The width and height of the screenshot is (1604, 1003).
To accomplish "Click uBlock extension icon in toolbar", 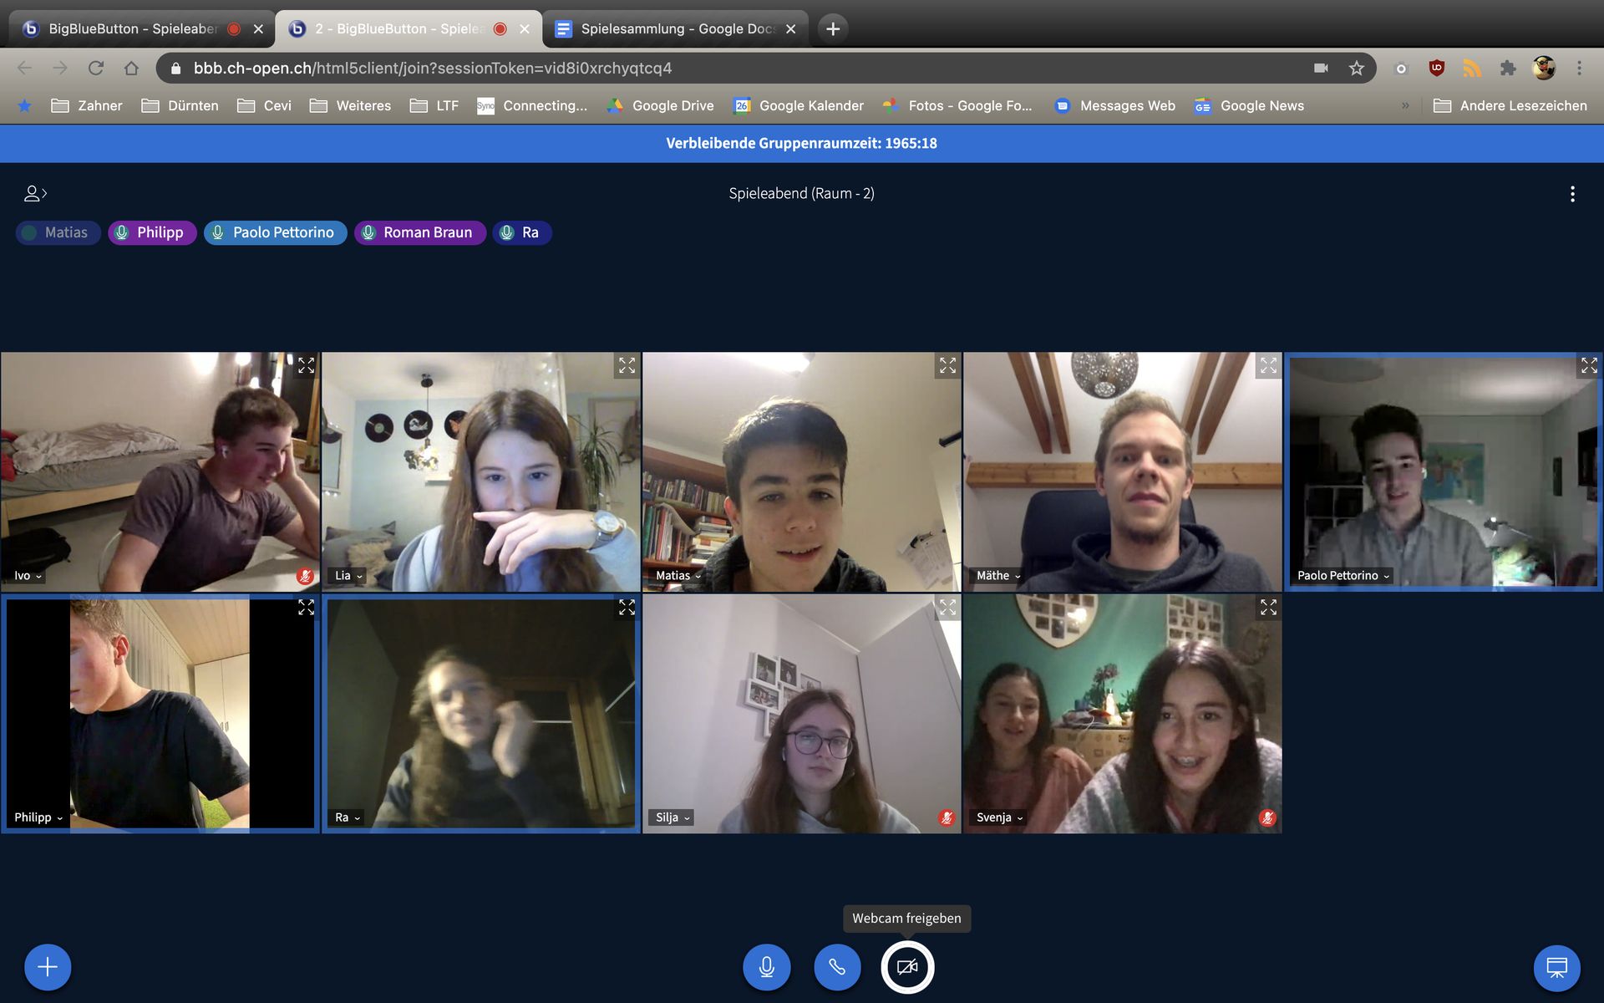I will pos(1437,69).
